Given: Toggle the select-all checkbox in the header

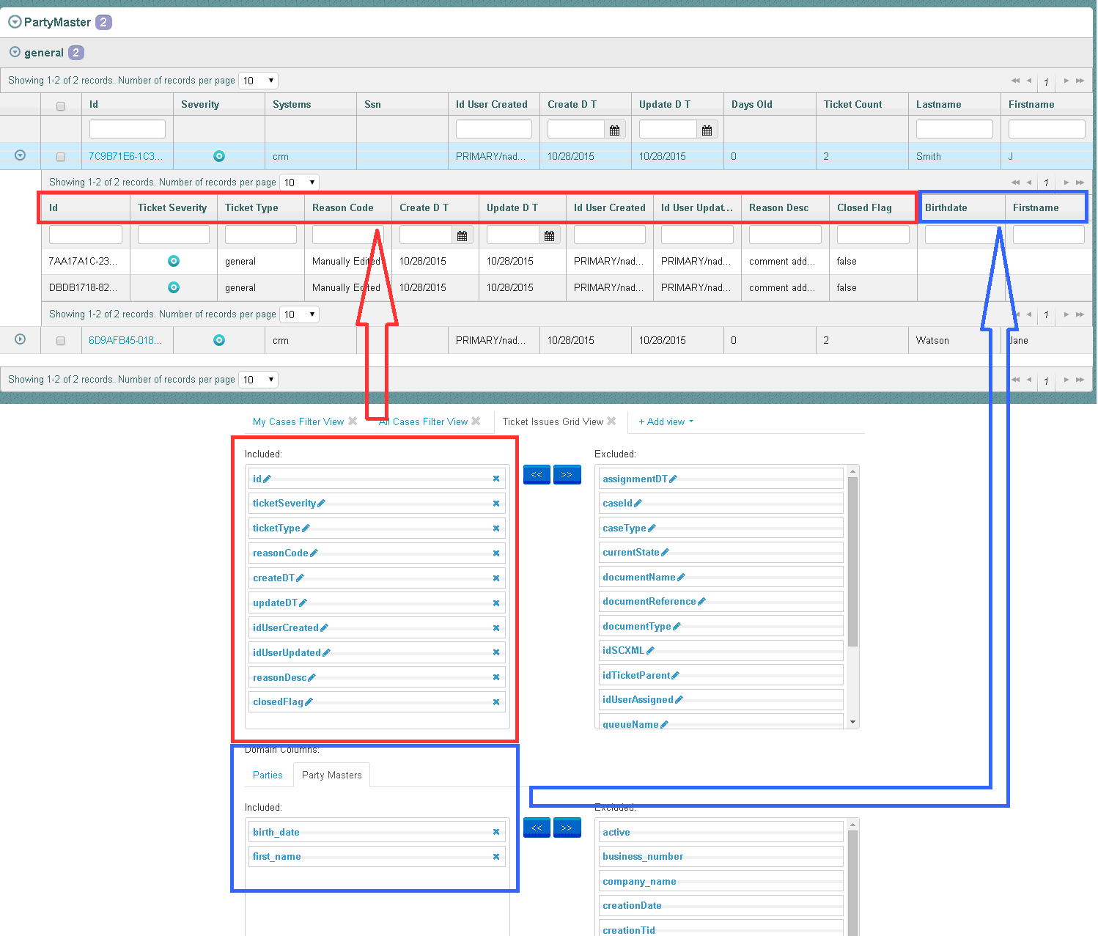Looking at the screenshot, I should 61,106.
